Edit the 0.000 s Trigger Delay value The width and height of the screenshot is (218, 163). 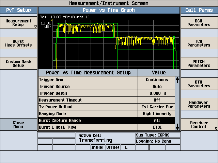coord(156,93)
